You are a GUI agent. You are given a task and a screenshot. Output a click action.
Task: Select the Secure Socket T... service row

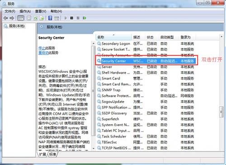[146, 49]
